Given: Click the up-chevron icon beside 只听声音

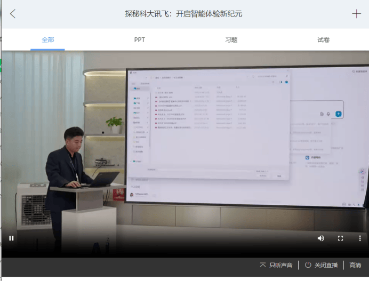Looking at the screenshot, I should pos(262,265).
